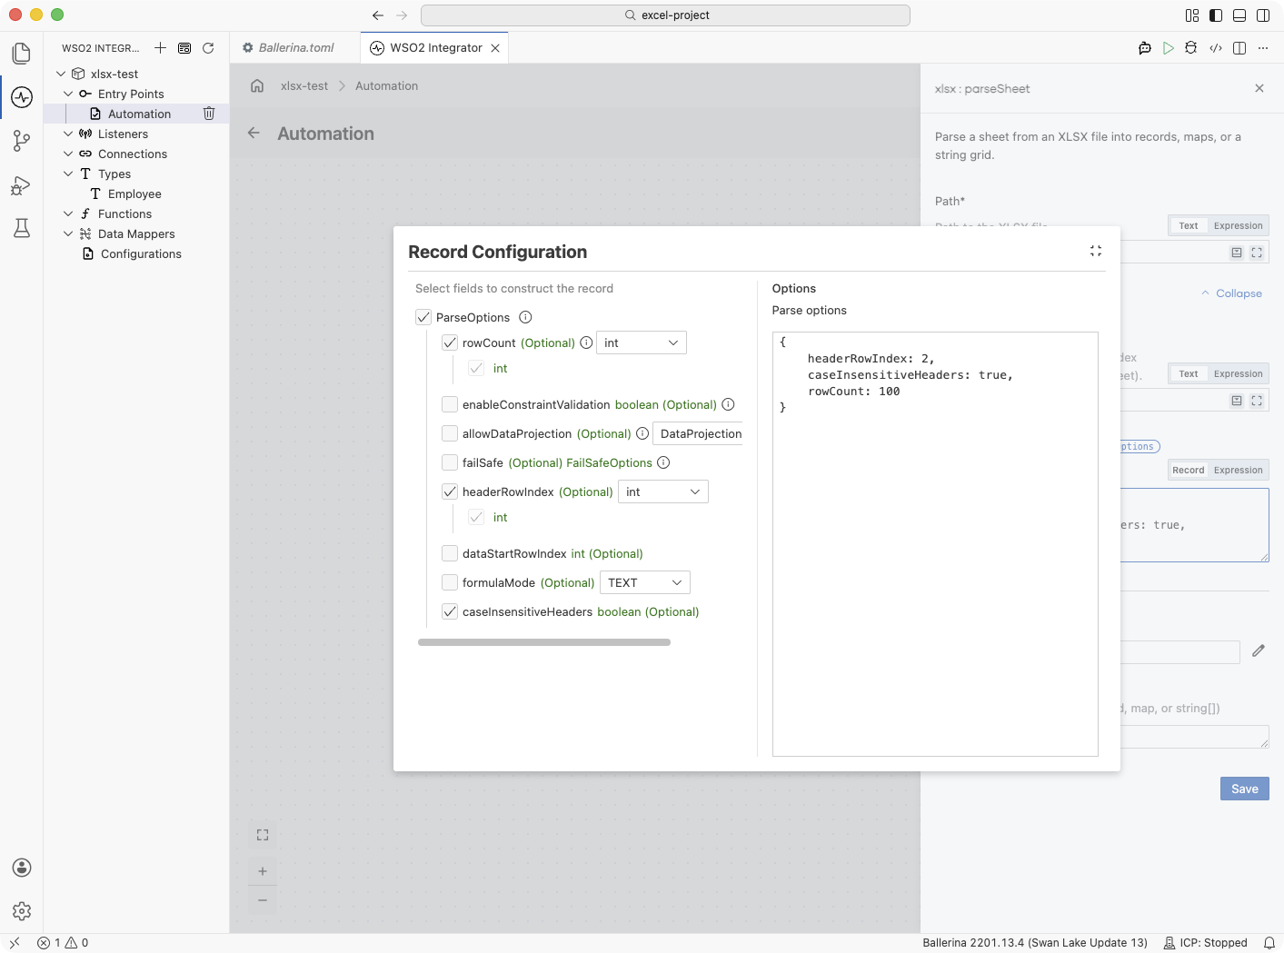Select the WSO2 Integrator editor tab
The height and width of the screenshot is (953, 1284).
435,47
